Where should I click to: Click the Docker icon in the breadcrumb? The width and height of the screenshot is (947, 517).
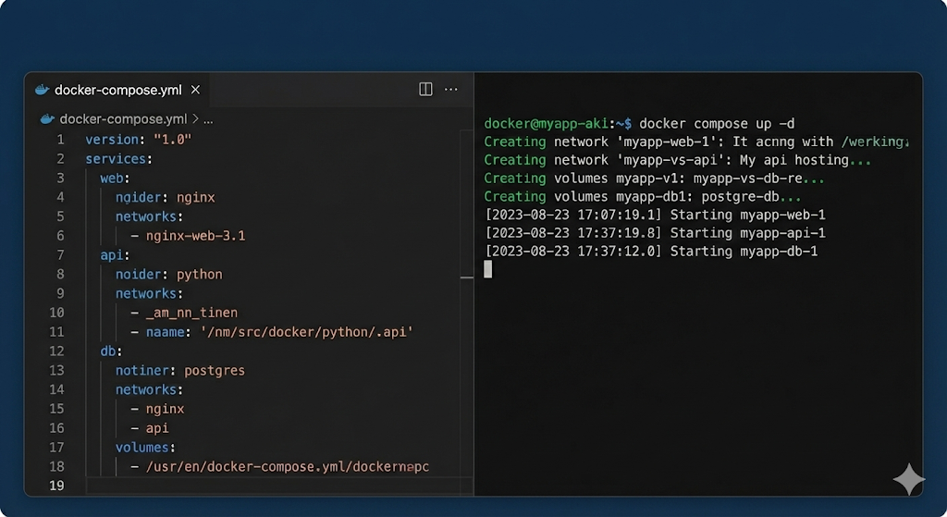(47, 119)
